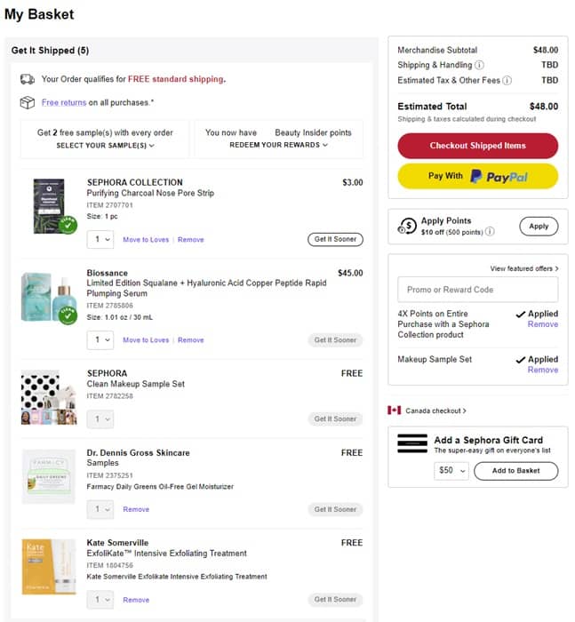
Task: Open Shipping & Handling info icon
Action: pyautogui.click(x=479, y=65)
